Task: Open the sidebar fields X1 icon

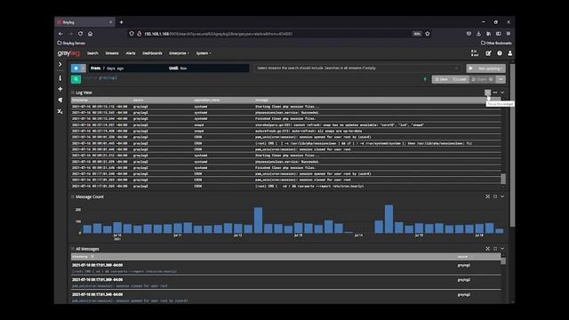Action: pyautogui.click(x=60, y=111)
